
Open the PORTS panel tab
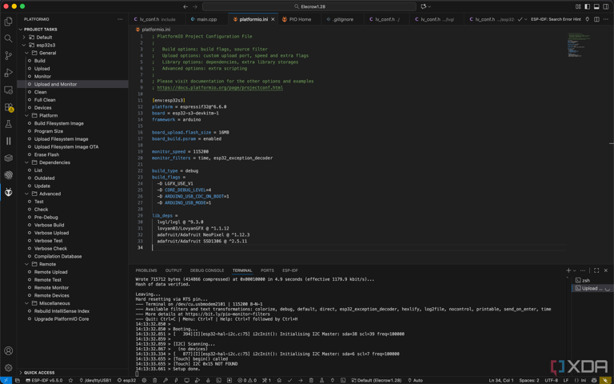click(267, 270)
